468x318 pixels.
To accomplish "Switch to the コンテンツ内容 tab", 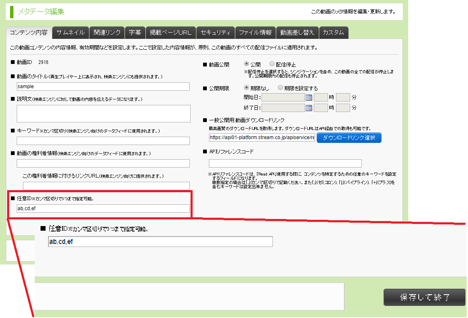I will (29, 33).
